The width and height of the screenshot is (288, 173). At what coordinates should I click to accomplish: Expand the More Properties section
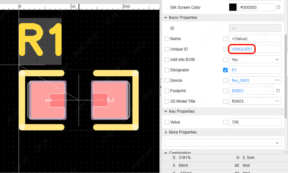point(166,132)
